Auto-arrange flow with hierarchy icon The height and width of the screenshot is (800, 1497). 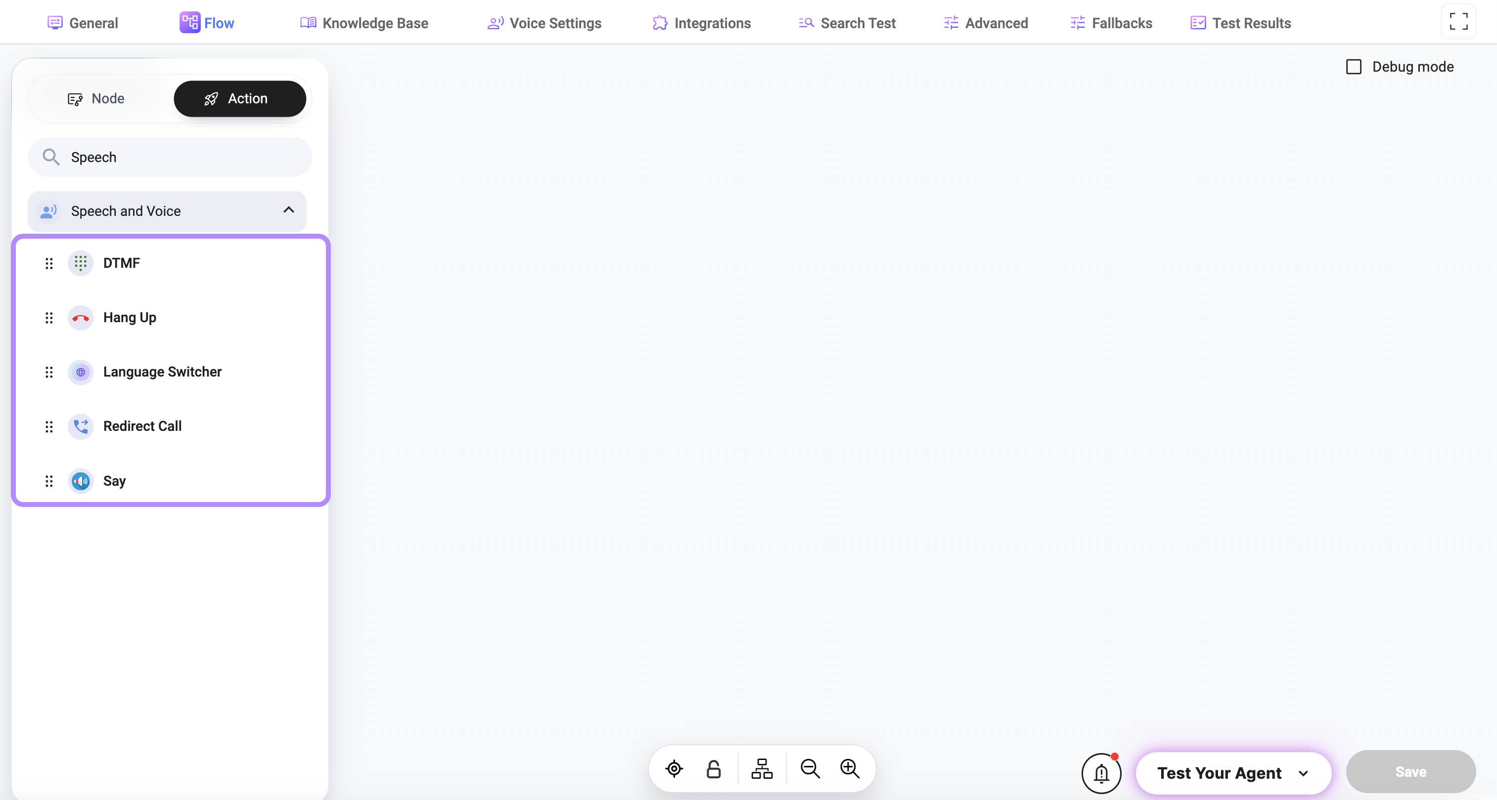762,769
